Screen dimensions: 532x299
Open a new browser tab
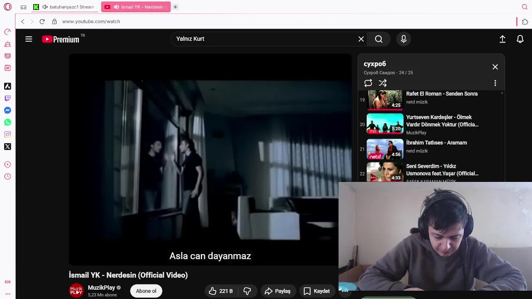175,7
